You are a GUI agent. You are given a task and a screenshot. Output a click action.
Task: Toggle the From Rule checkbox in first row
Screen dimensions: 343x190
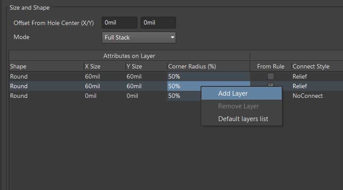pos(271,76)
